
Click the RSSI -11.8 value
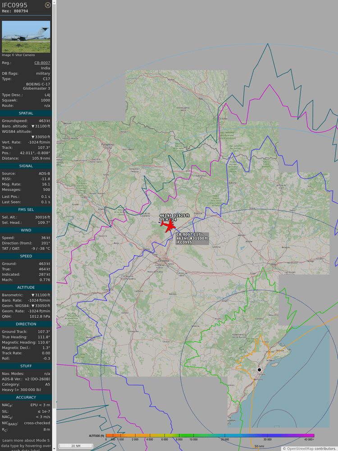pos(45,179)
